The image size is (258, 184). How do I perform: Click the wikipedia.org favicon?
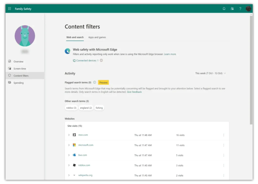74,175
